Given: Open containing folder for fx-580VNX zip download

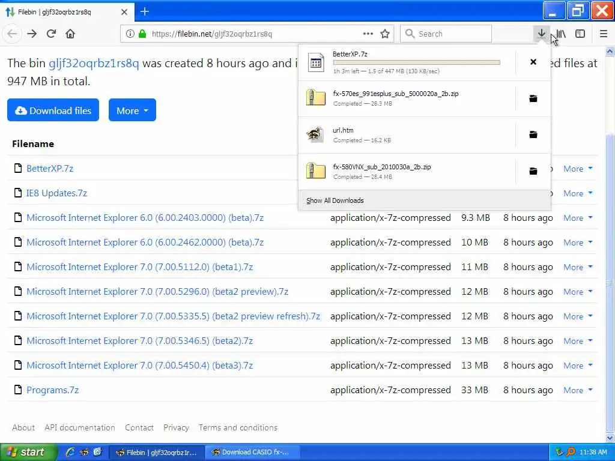Looking at the screenshot, I should pos(533,171).
